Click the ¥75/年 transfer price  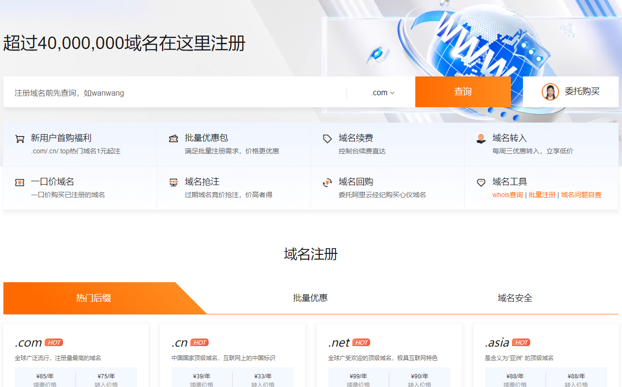(106, 376)
